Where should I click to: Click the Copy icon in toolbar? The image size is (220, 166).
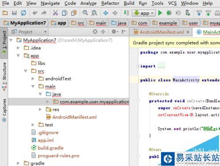(x=65, y=13)
